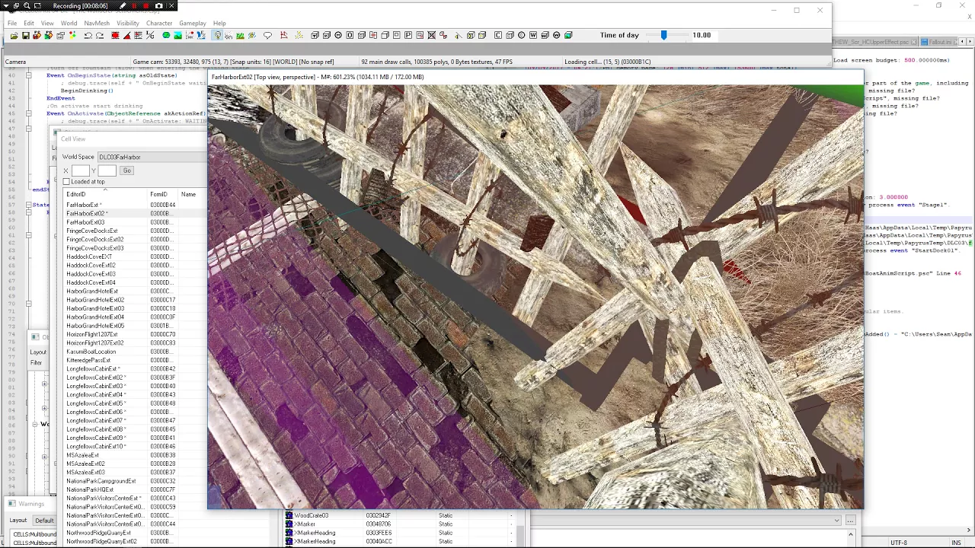Collapse script fold marker beside line 57
This screenshot has width=975, height=548.
(28, 205)
